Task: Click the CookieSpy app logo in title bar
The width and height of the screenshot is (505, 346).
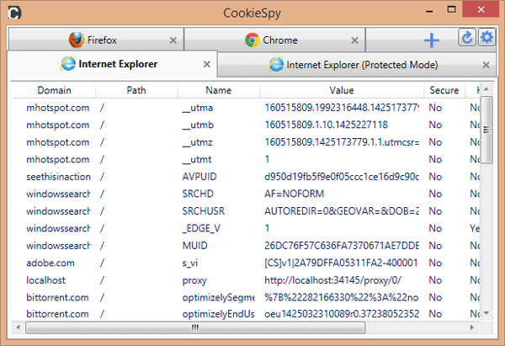Action: coord(14,13)
